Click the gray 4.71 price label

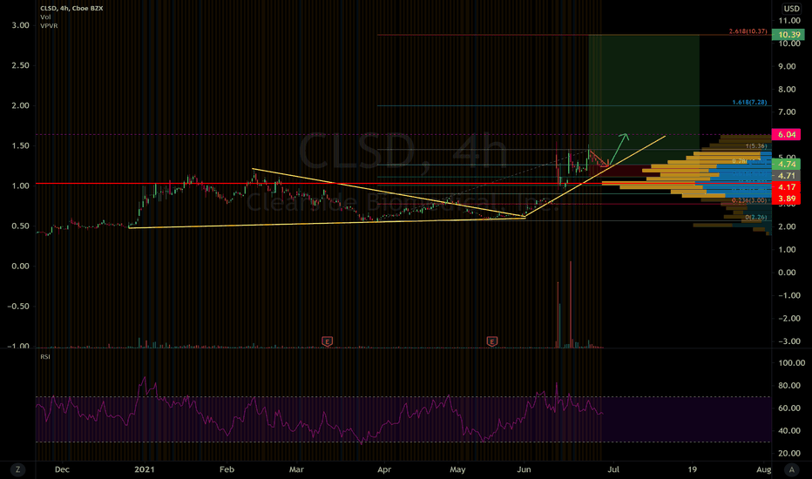click(786, 176)
